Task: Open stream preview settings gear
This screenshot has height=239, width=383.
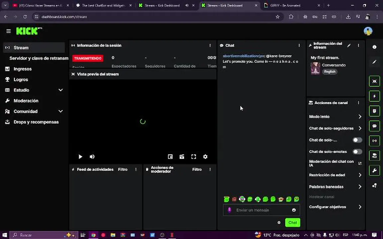Action: [x=205, y=157]
